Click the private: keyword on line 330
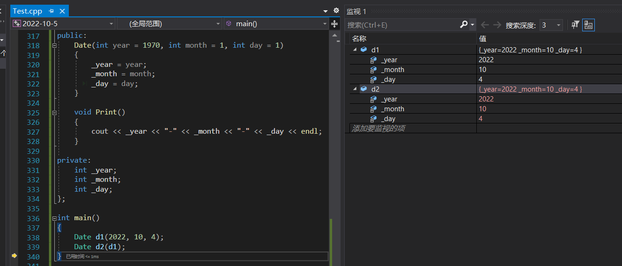The image size is (622, 266). click(x=74, y=160)
